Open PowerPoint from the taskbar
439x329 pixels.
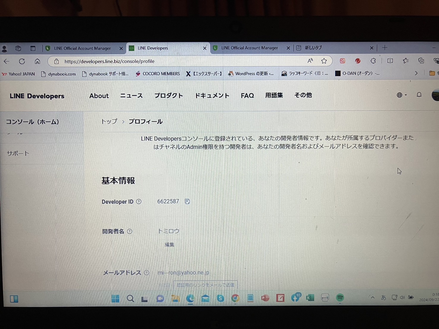(x=265, y=298)
